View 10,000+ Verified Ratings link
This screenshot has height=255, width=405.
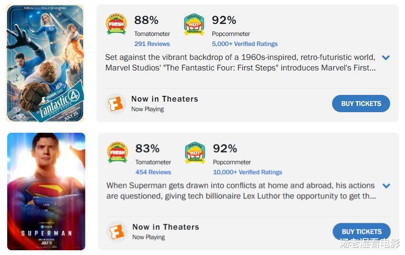[x=248, y=172]
